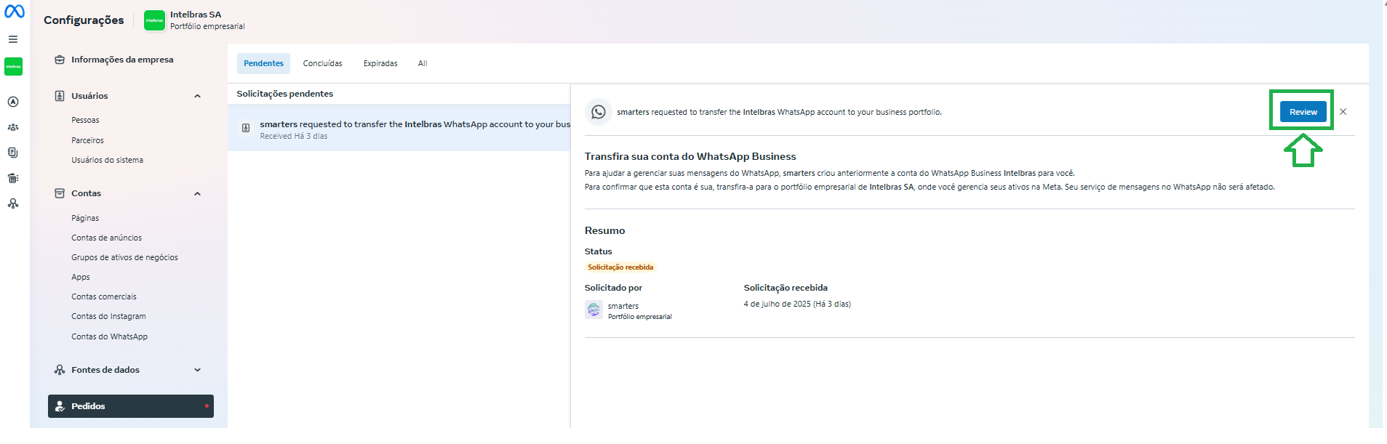Image resolution: width=1387 pixels, height=444 pixels.
Task: Select the smarters pending transfer request row
Action: (x=399, y=129)
